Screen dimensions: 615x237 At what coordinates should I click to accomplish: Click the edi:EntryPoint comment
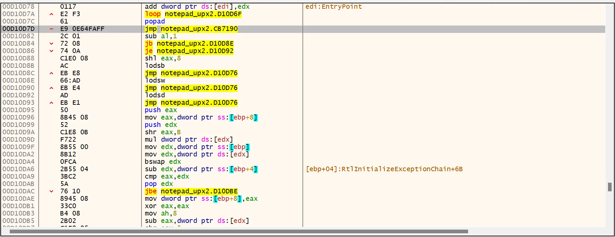333,7
